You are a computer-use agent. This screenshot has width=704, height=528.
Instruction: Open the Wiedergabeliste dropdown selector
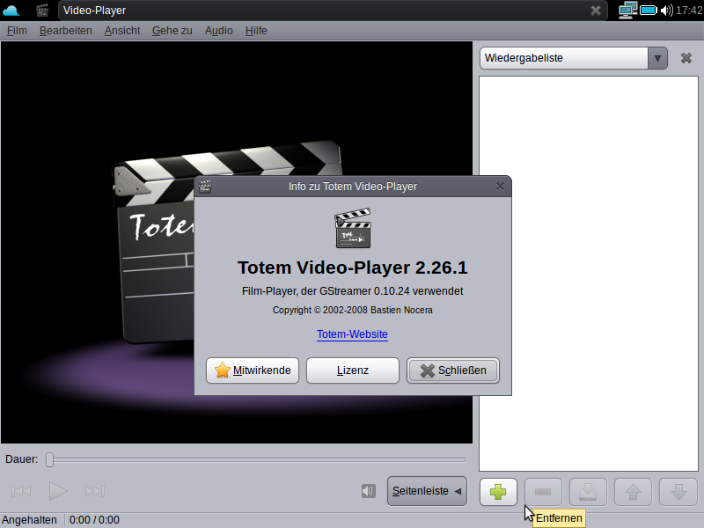pos(656,58)
